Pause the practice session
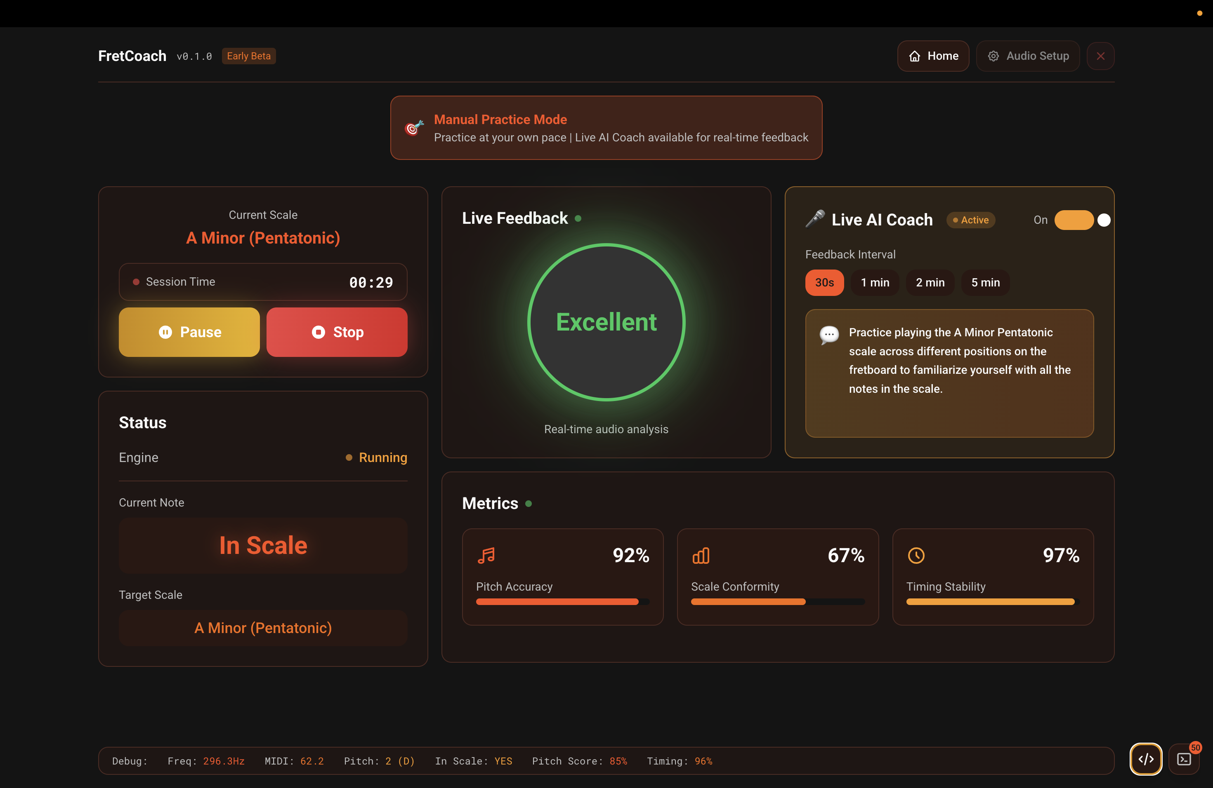This screenshot has width=1213, height=788. [x=189, y=332]
